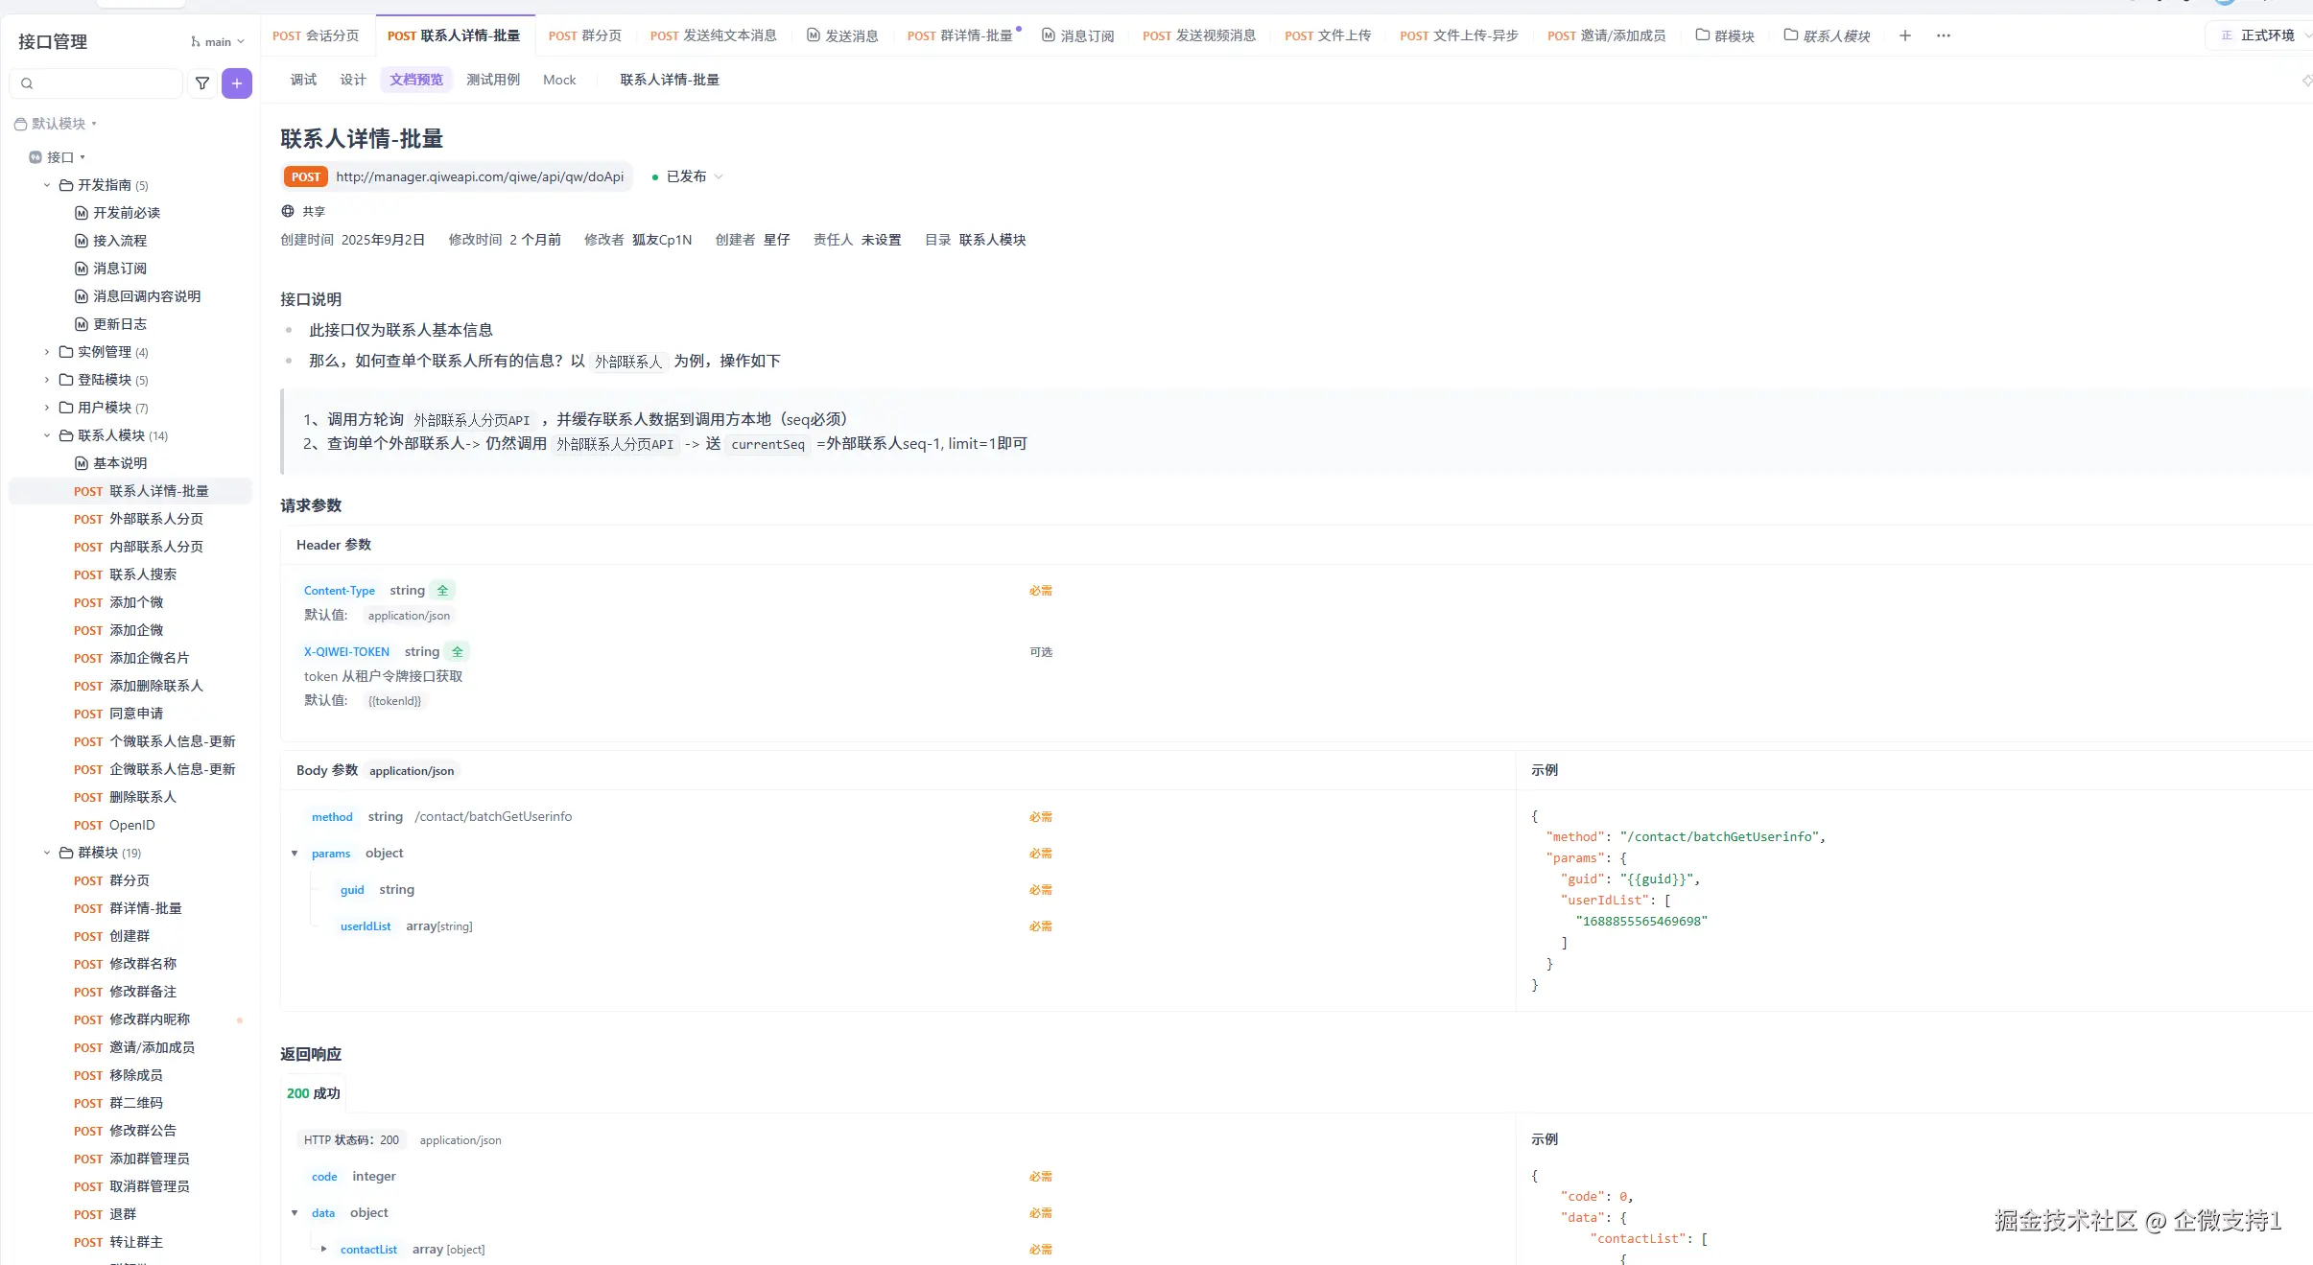Image resolution: width=2313 pixels, height=1265 pixels.
Task: Click the 目录 联系人模块 value
Action: tap(992, 240)
